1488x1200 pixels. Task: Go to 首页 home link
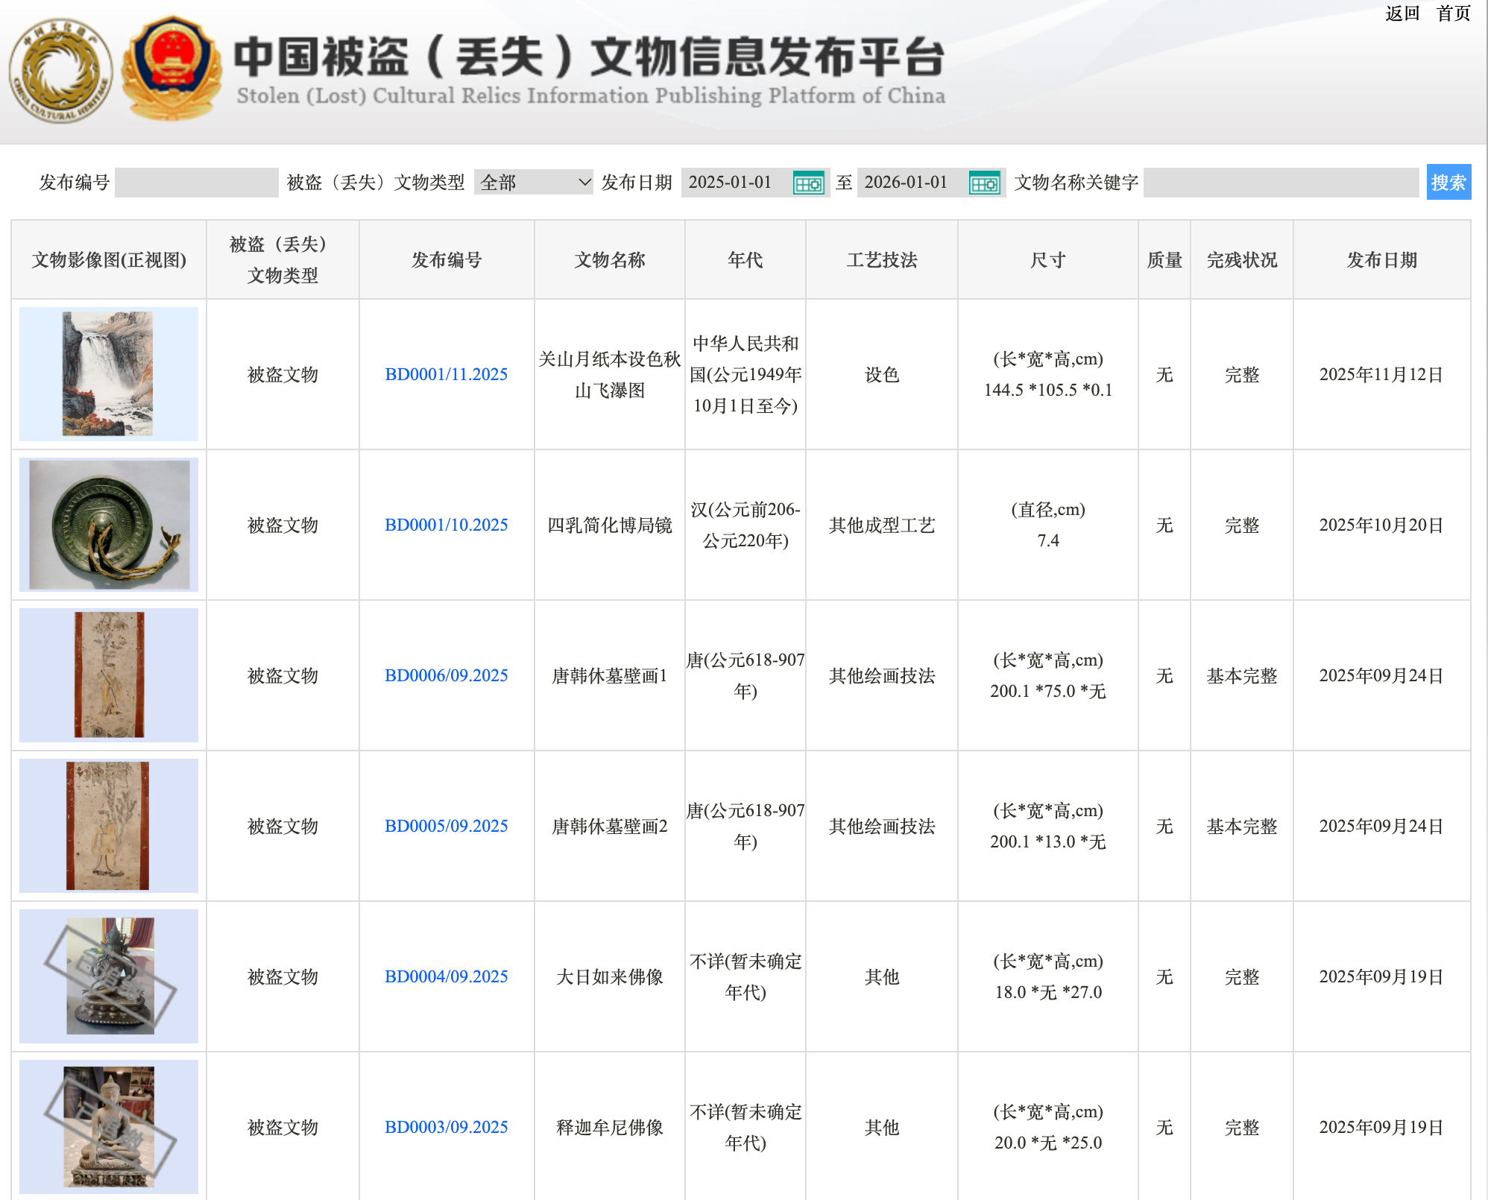tap(1453, 13)
